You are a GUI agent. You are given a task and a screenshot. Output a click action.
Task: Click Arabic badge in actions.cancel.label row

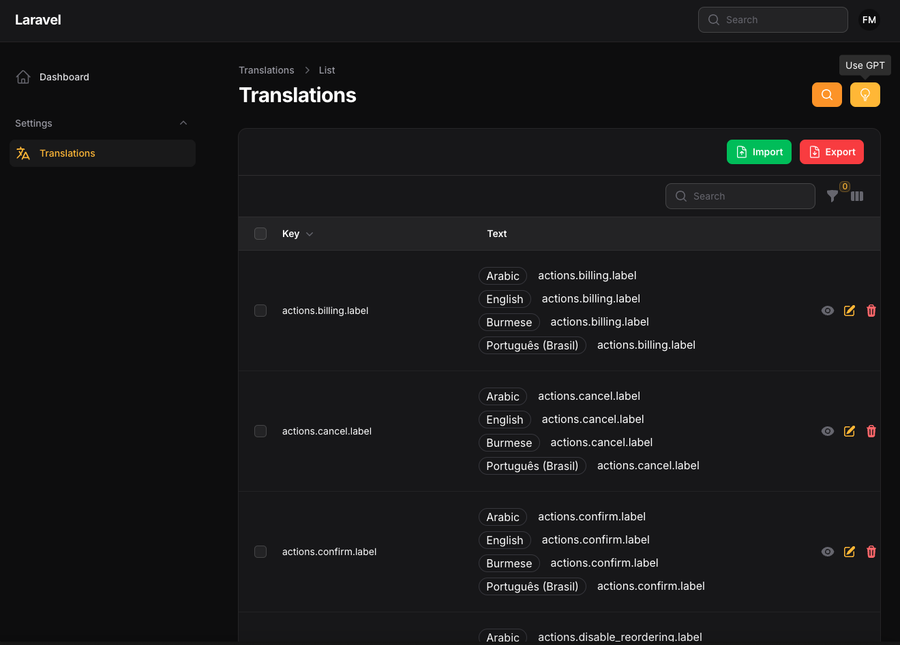(x=502, y=396)
